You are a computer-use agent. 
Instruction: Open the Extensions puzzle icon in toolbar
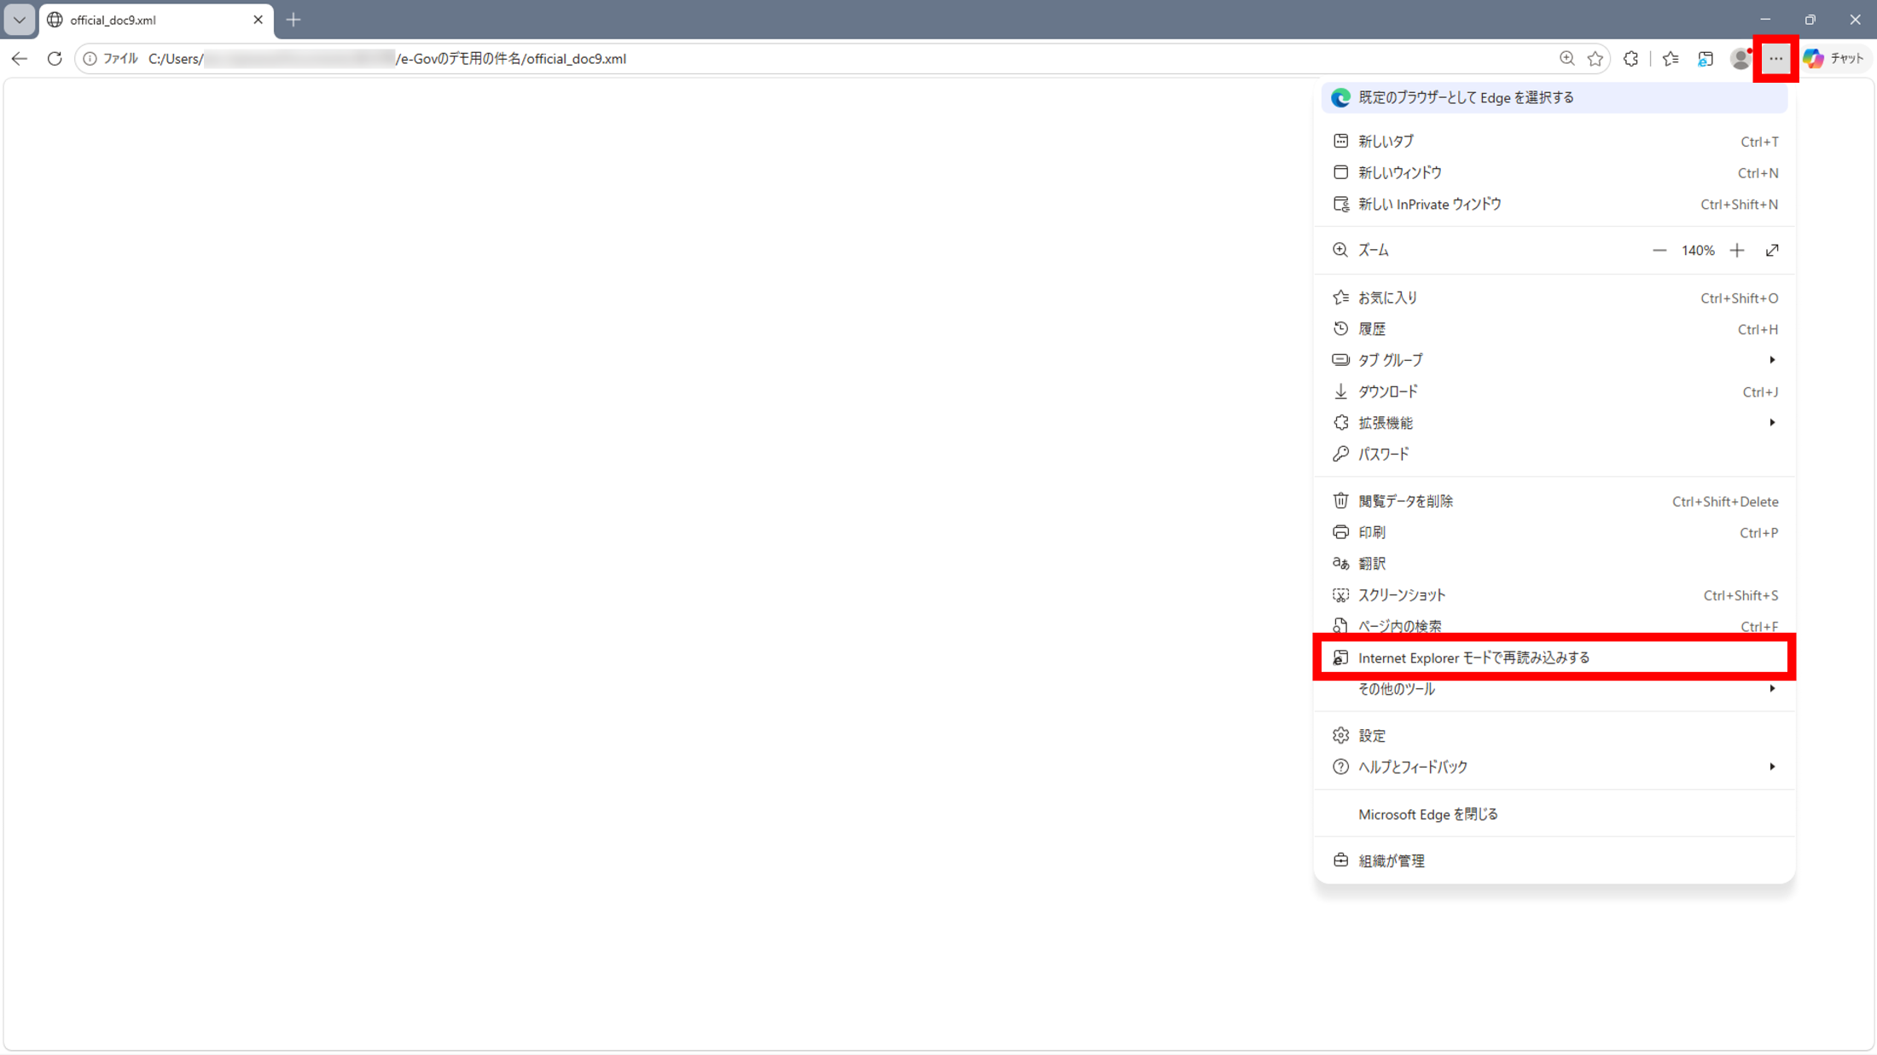1630,59
